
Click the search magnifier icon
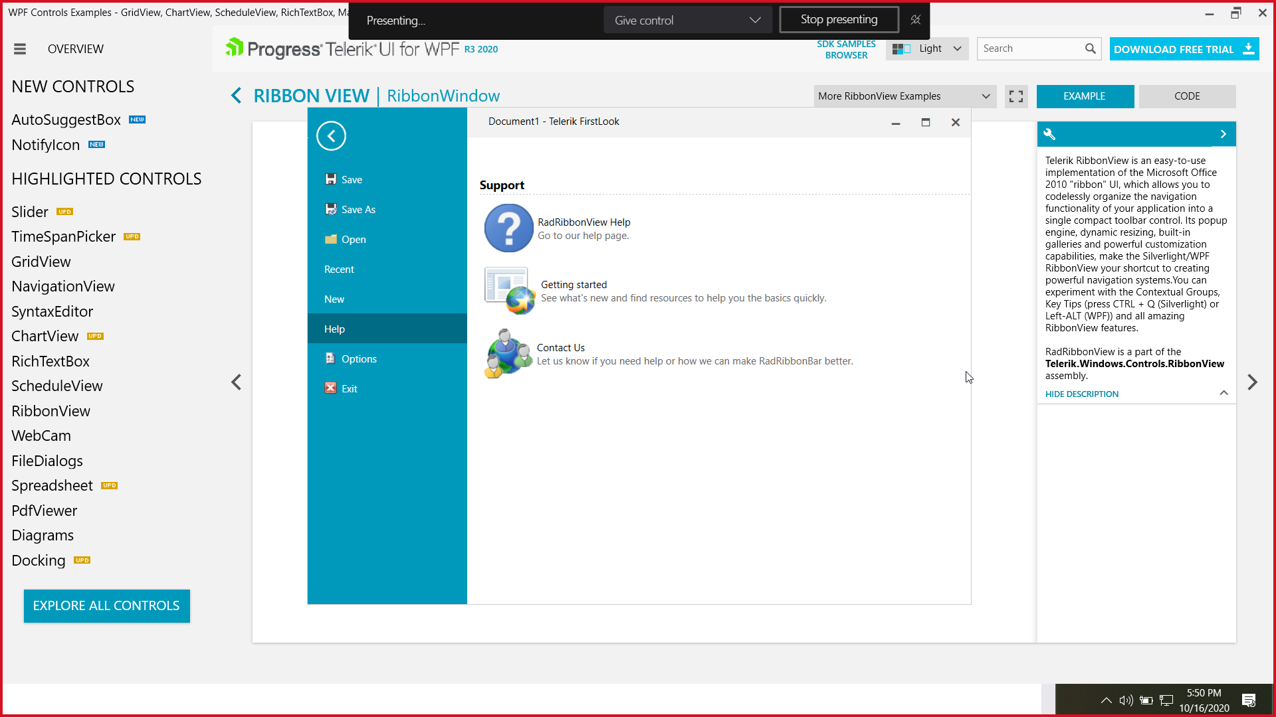(1090, 48)
